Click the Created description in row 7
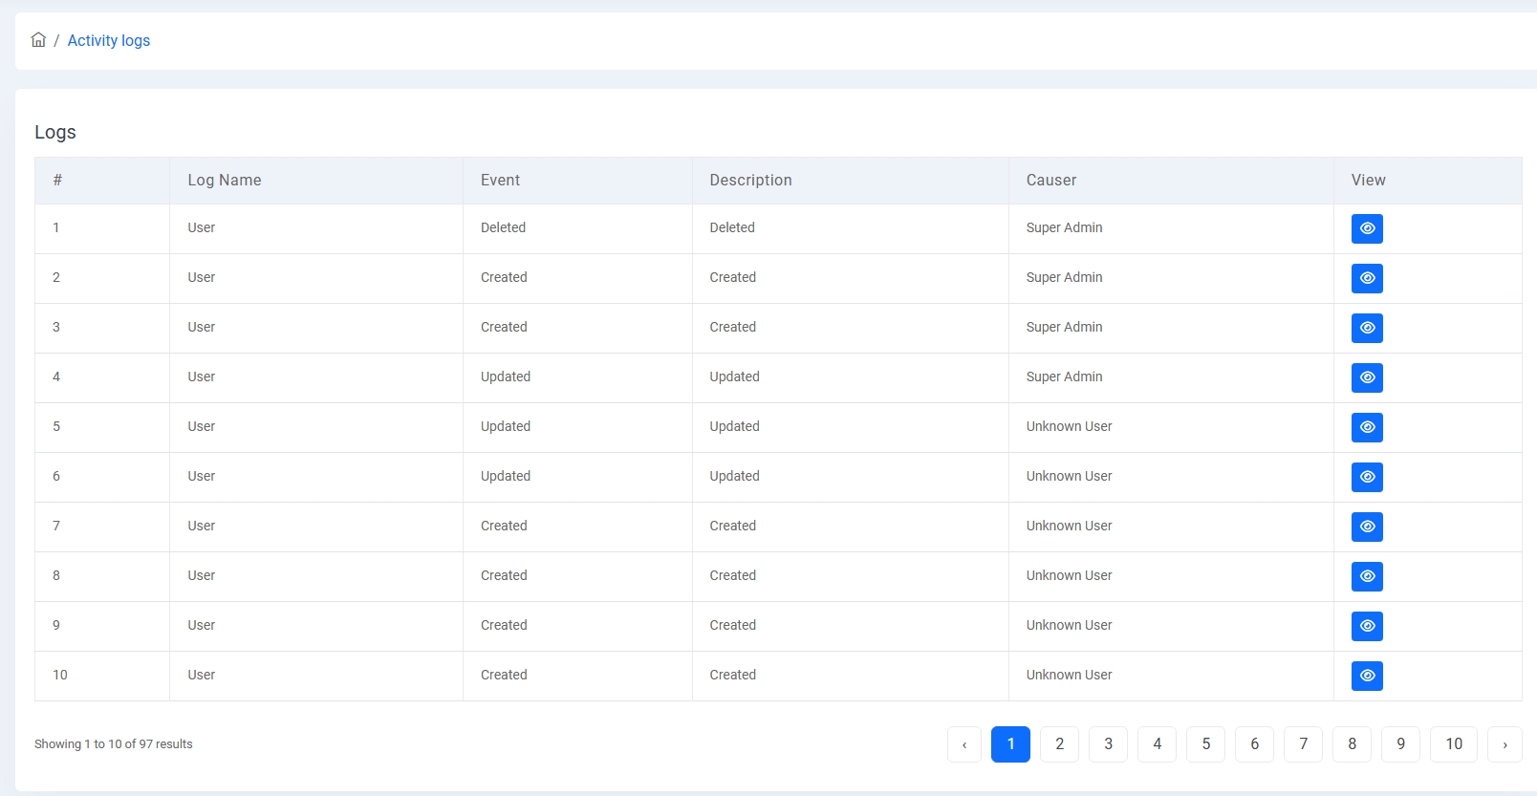The image size is (1537, 796). (732, 526)
